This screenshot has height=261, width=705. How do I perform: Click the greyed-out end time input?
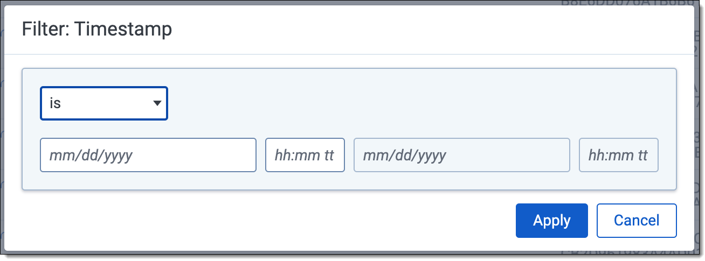[619, 156]
